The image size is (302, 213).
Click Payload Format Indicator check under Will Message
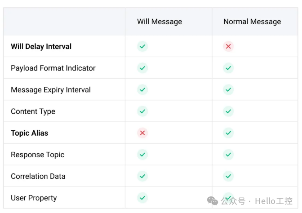coord(142,68)
